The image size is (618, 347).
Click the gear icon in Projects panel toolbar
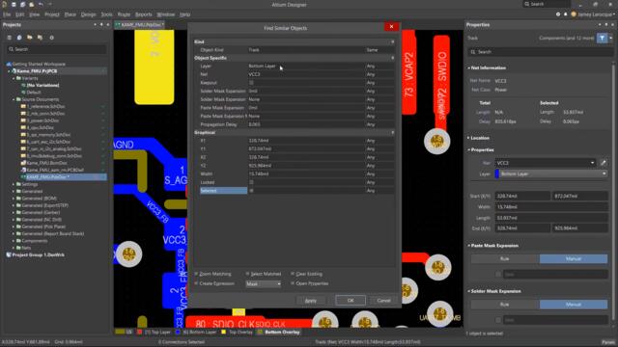(x=51, y=38)
